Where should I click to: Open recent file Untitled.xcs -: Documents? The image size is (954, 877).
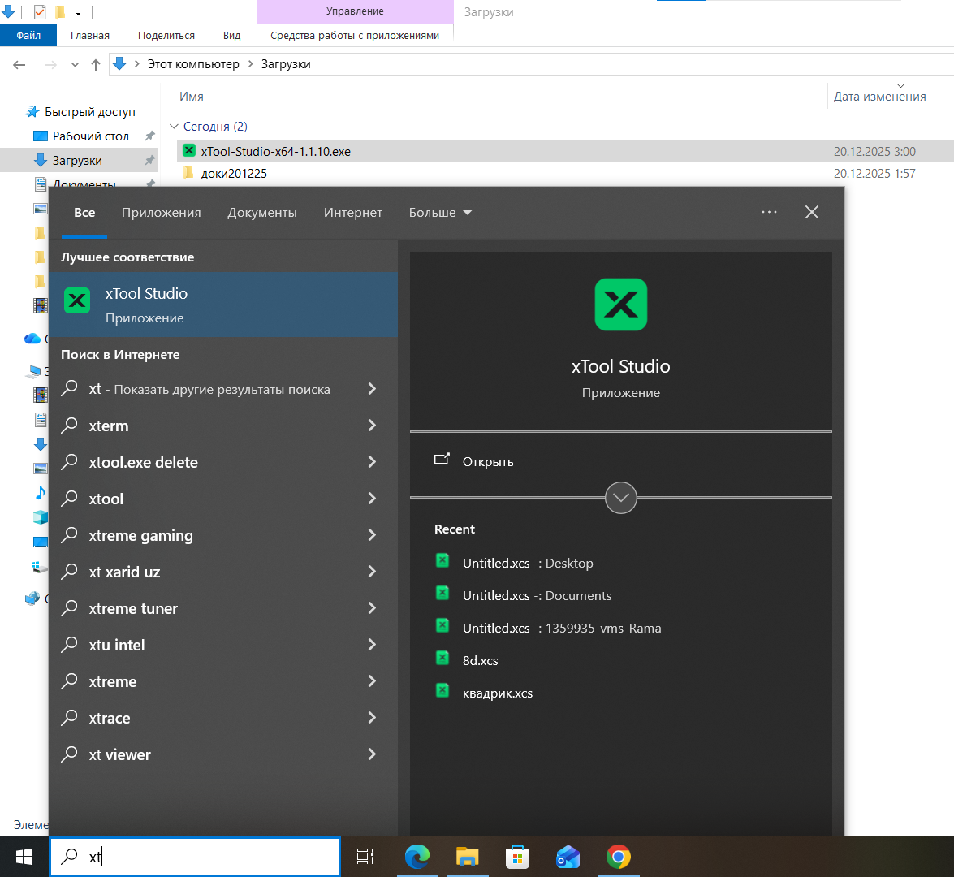537,595
